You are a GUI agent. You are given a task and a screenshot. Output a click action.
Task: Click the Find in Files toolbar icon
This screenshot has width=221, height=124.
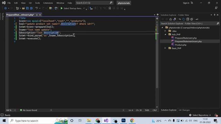point(91,8)
